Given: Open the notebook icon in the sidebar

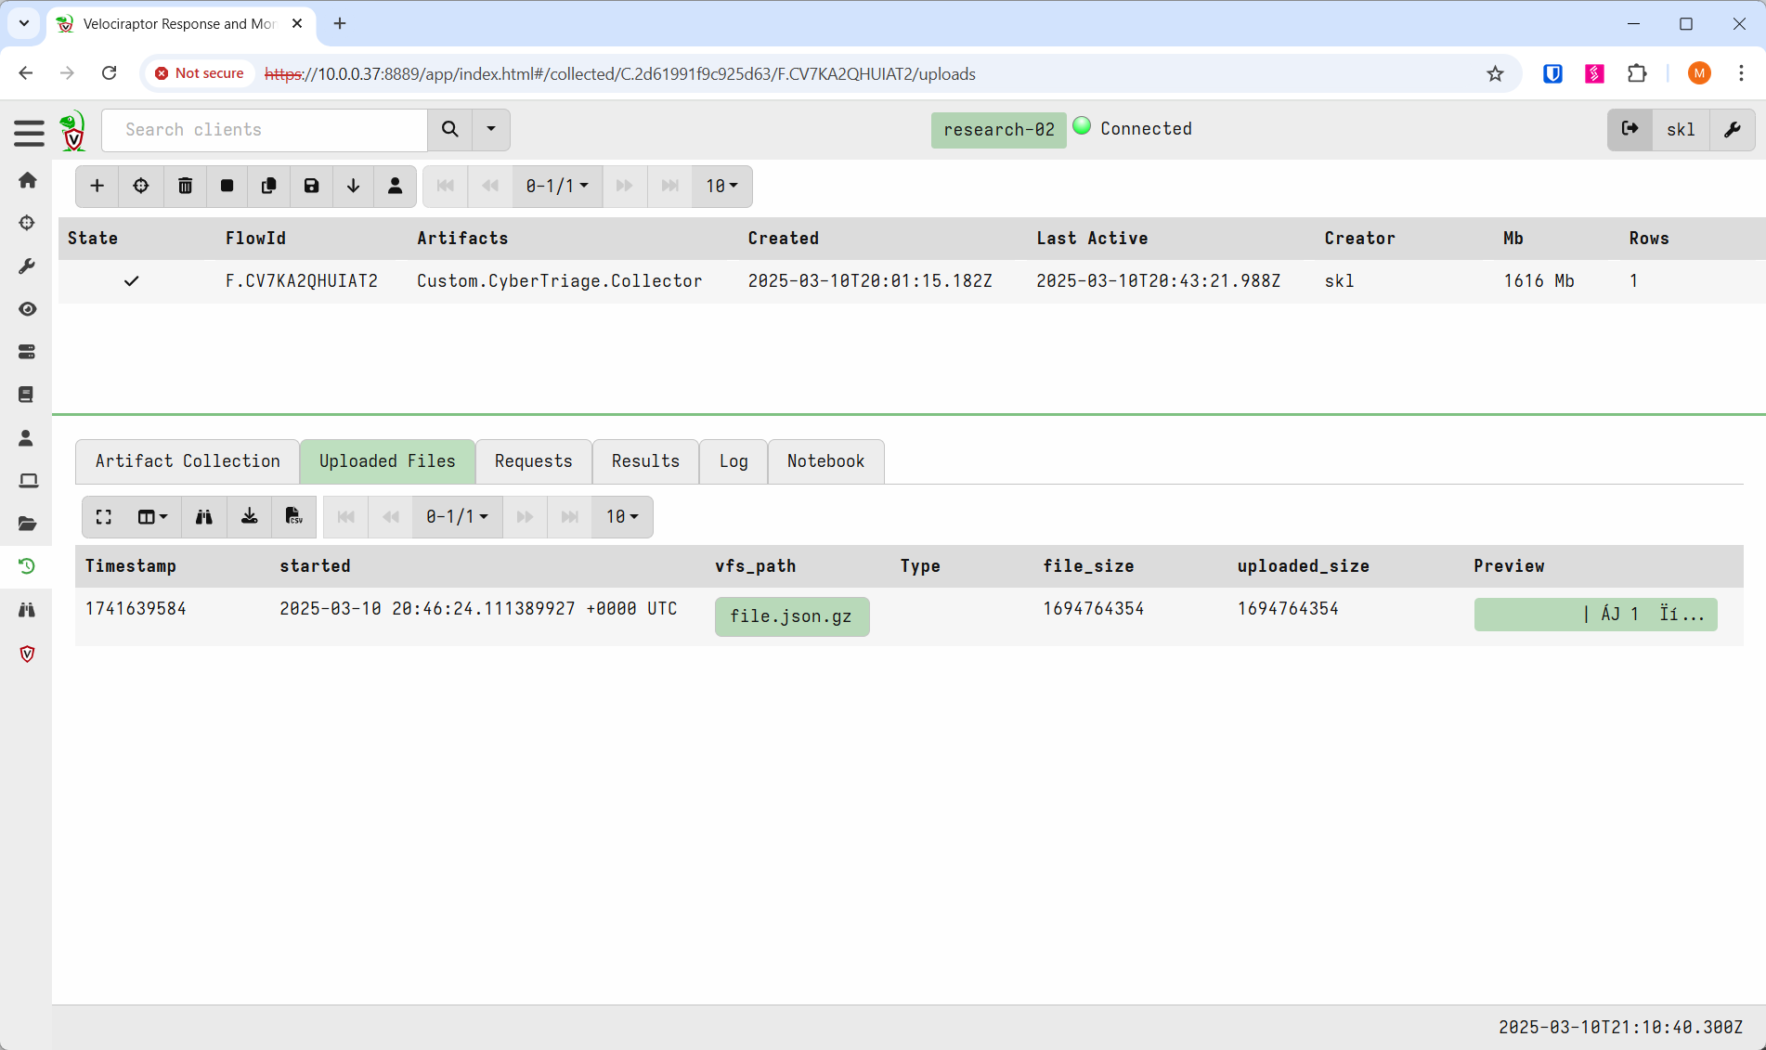Looking at the screenshot, I should 27,394.
